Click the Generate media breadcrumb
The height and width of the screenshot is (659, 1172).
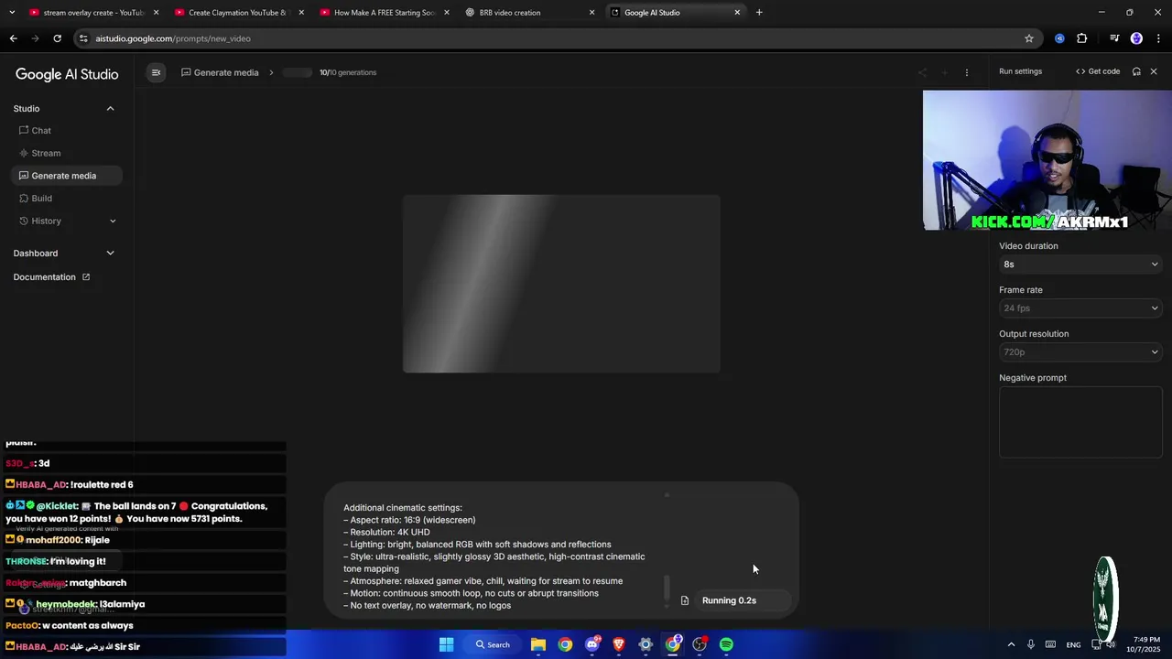[x=220, y=72]
